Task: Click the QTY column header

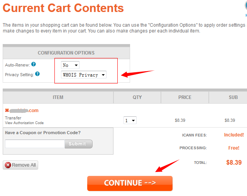Action: point(137,97)
